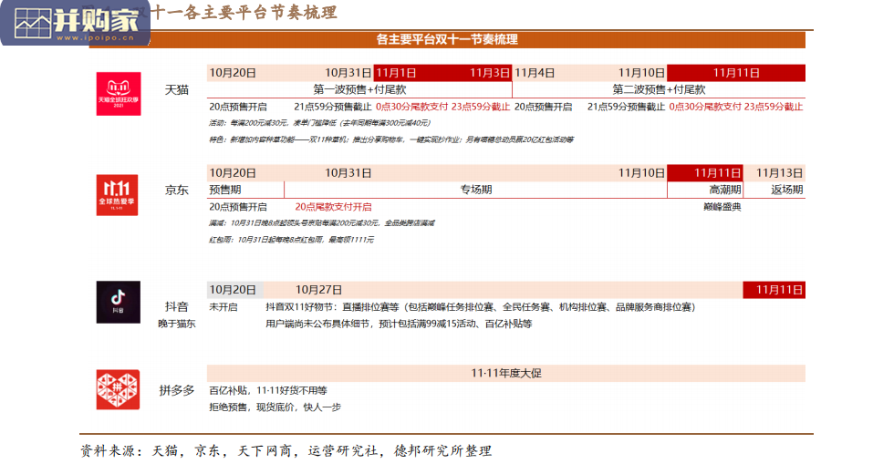Click the 用户端尚未公布具体细节 line

(399, 324)
